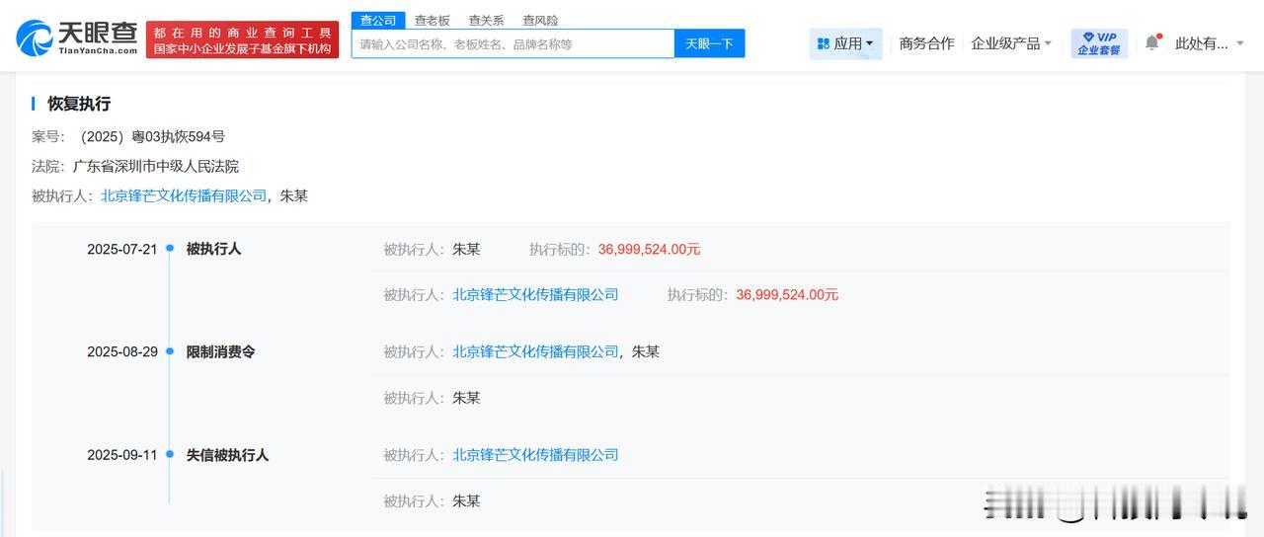Focus the company name search field
Screen dimensions: 1264x537
coord(513,43)
